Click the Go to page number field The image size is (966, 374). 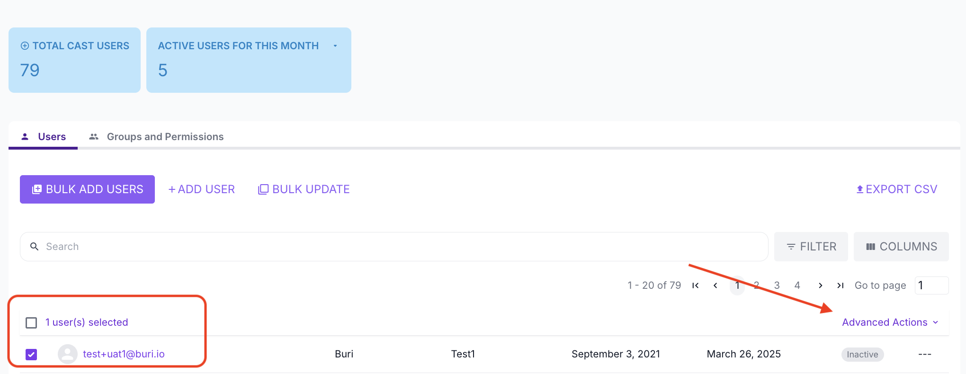click(931, 285)
